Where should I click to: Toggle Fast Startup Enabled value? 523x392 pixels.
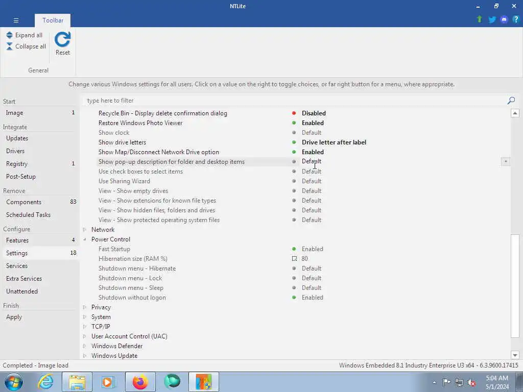click(312, 249)
